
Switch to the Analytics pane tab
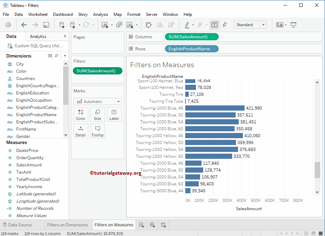[38, 37]
